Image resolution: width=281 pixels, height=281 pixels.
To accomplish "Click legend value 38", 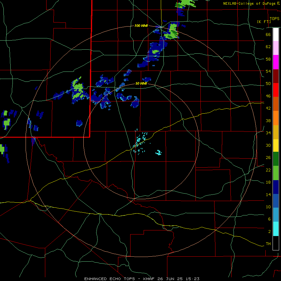I will point(268,121).
